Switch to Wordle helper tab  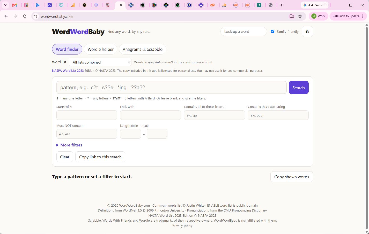pyautogui.click(x=100, y=49)
